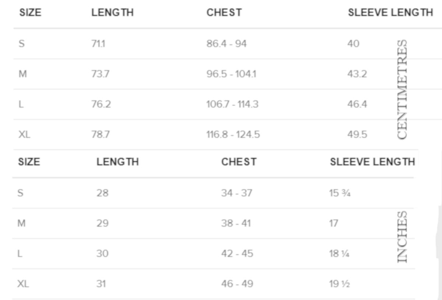
Task: Click the 43.2 sleeve length value
Action: (357, 74)
